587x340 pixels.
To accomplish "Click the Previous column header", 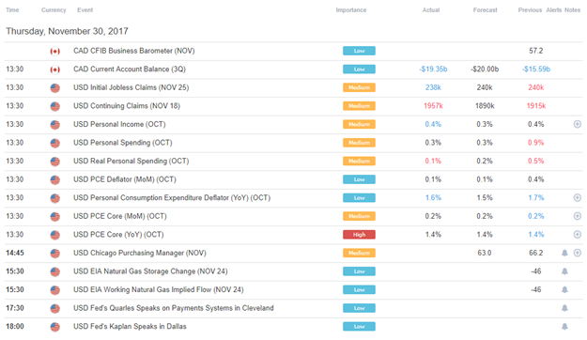I will point(530,10).
